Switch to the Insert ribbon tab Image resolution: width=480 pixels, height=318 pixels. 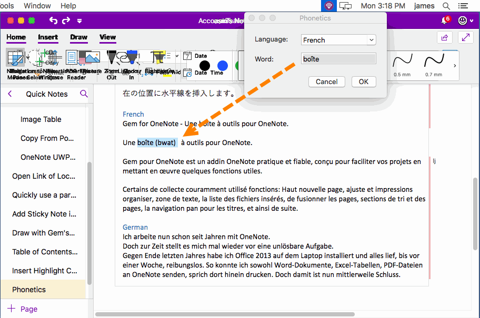click(48, 37)
